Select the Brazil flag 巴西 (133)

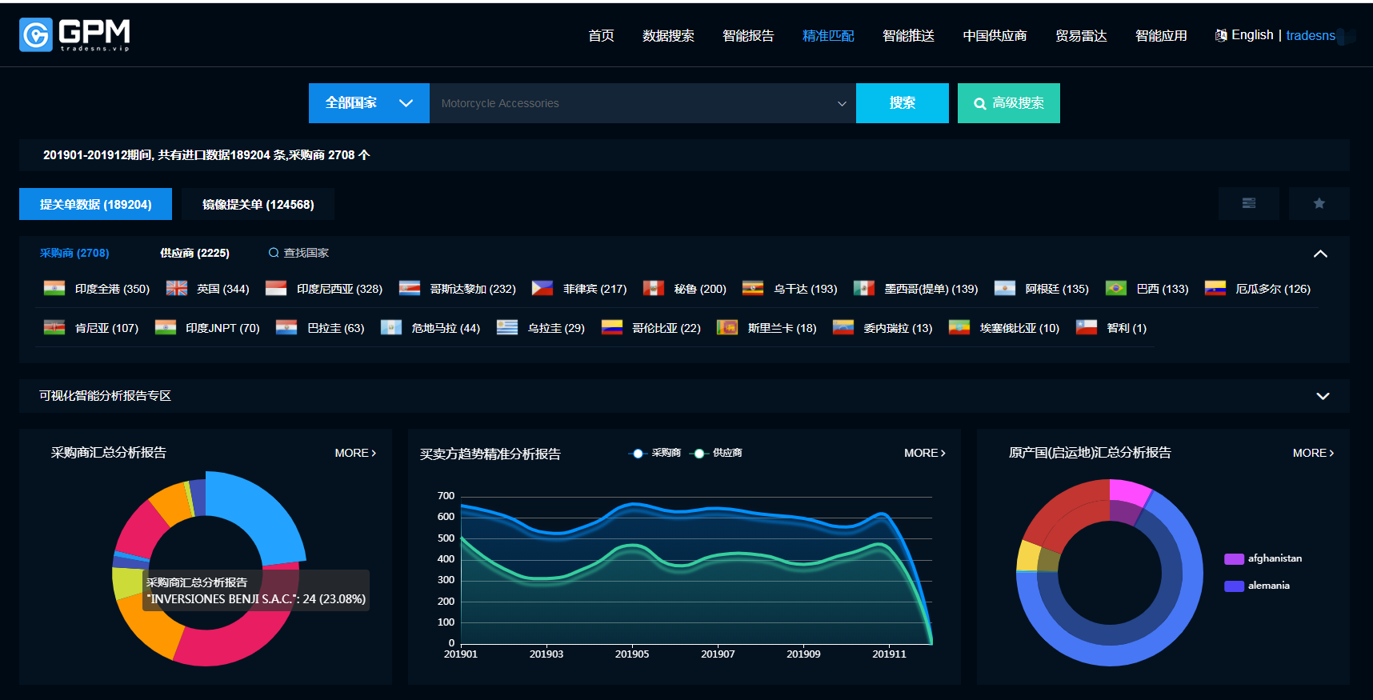1116,288
